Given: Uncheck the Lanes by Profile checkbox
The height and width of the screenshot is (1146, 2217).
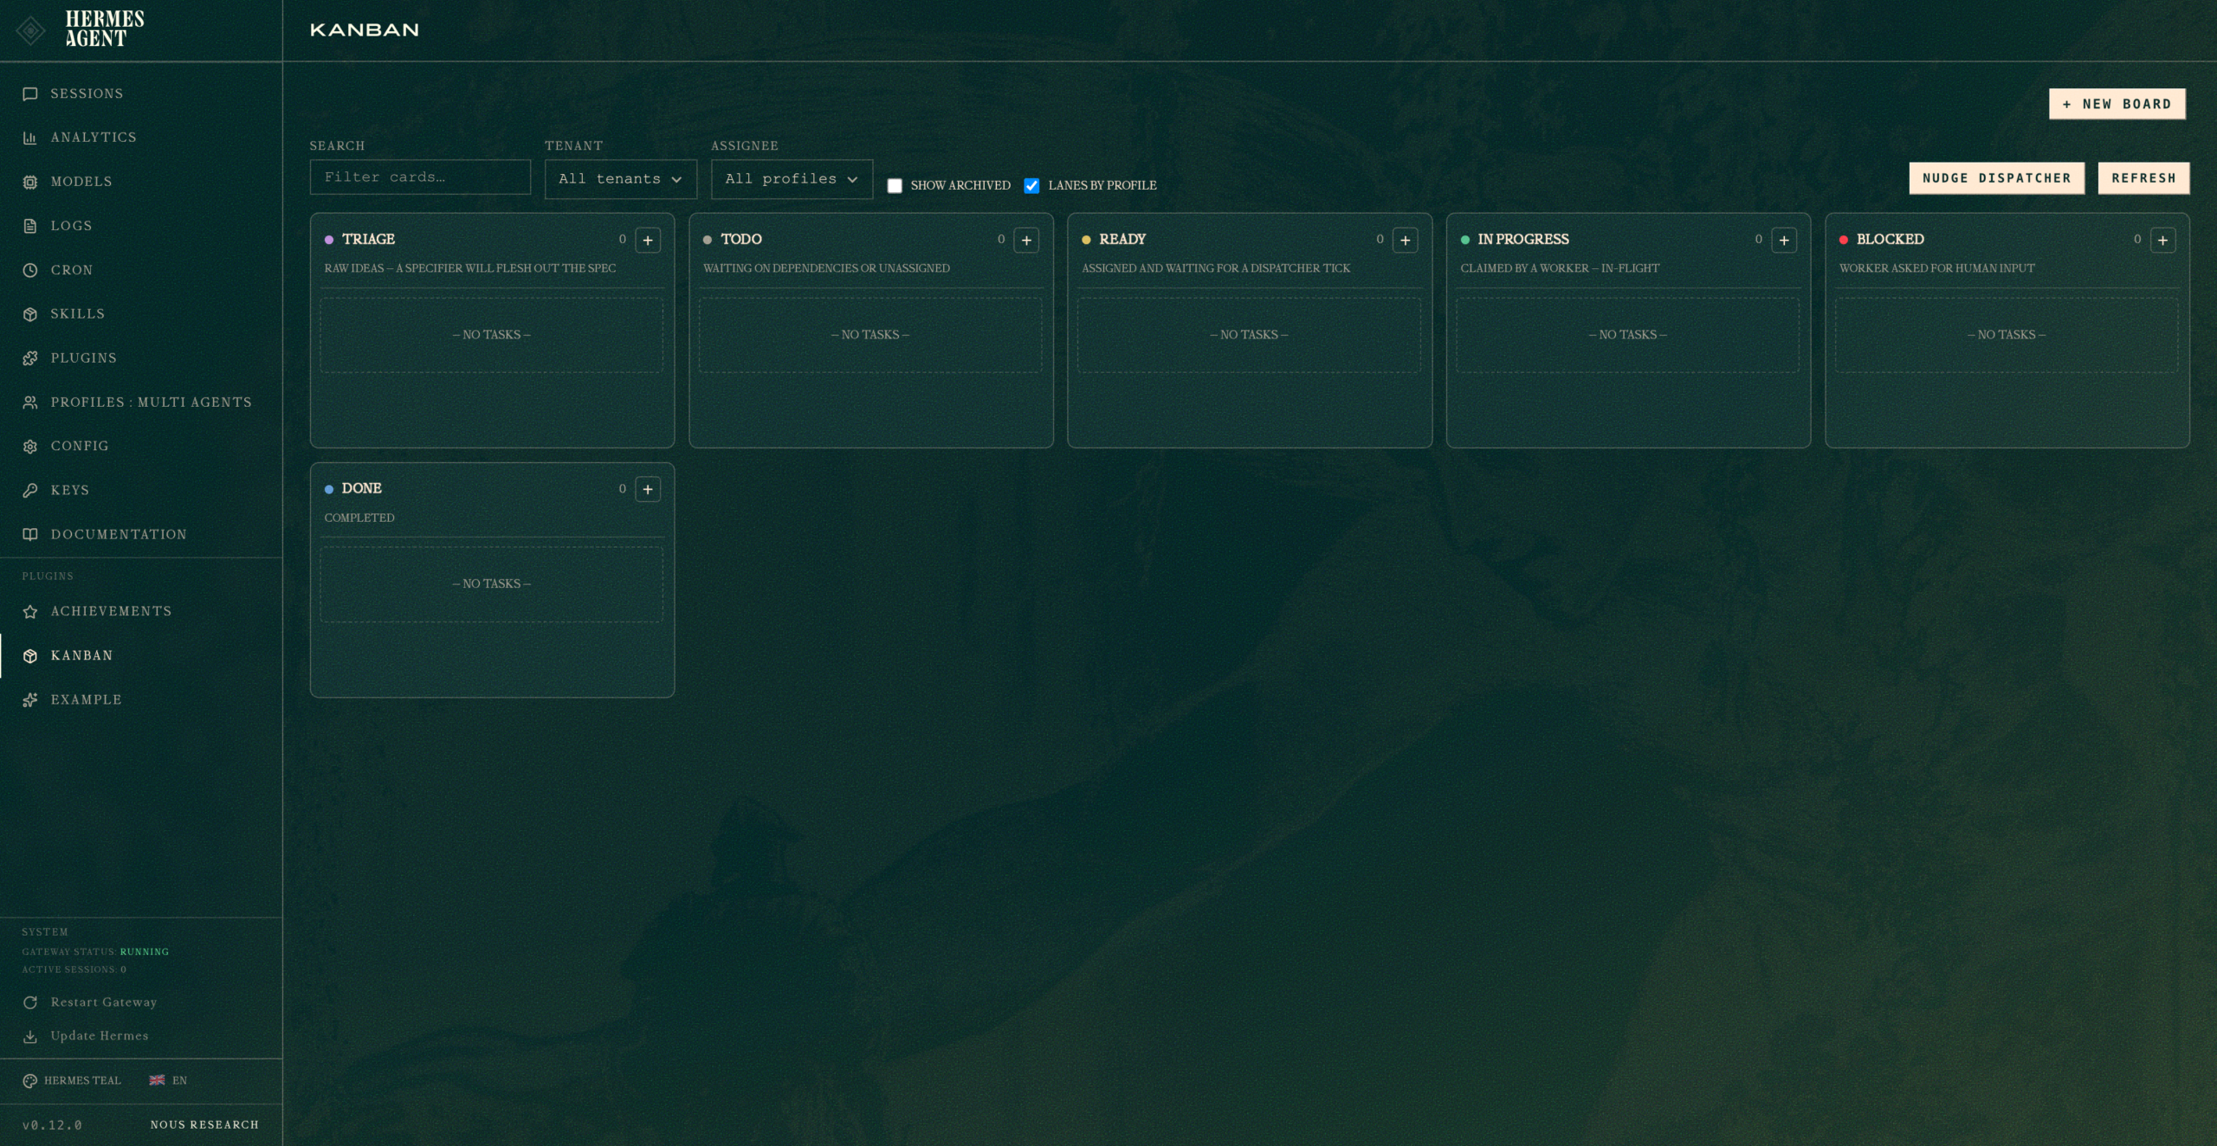Looking at the screenshot, I should coord(1031,185).
